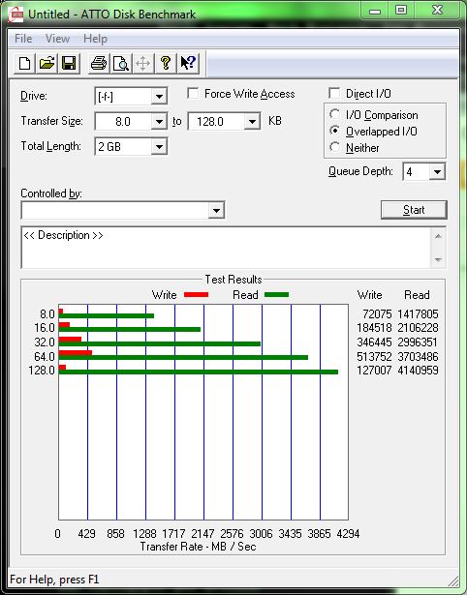Select the I/O Comparison radio button

coord(335,114)
